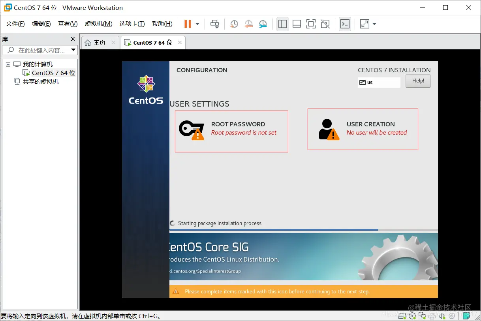The height and width of the screenshot is (321, 481).
Task: Maximize the VMware Workstation window
Action: click(445, 8)
